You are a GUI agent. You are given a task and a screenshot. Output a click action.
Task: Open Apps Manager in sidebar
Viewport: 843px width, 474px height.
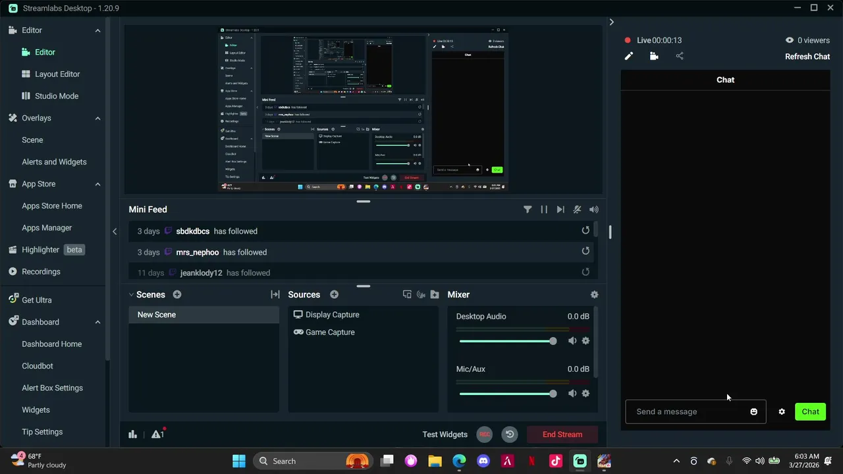pyautogui.click(x=47, y=228)
